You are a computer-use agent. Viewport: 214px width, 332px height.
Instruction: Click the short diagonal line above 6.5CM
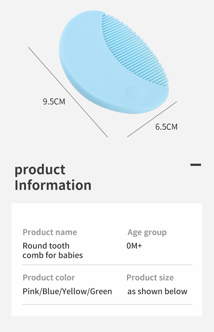tap(152, 119)
